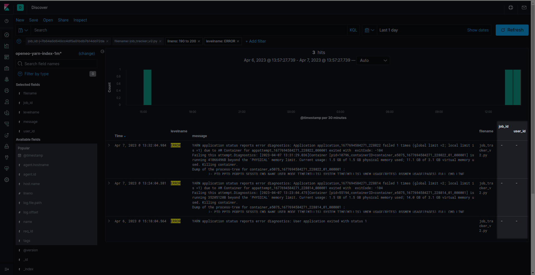Click the Help icon in the top bar
The width and height of the screenshot is (535, 275).
coord(511,8)
